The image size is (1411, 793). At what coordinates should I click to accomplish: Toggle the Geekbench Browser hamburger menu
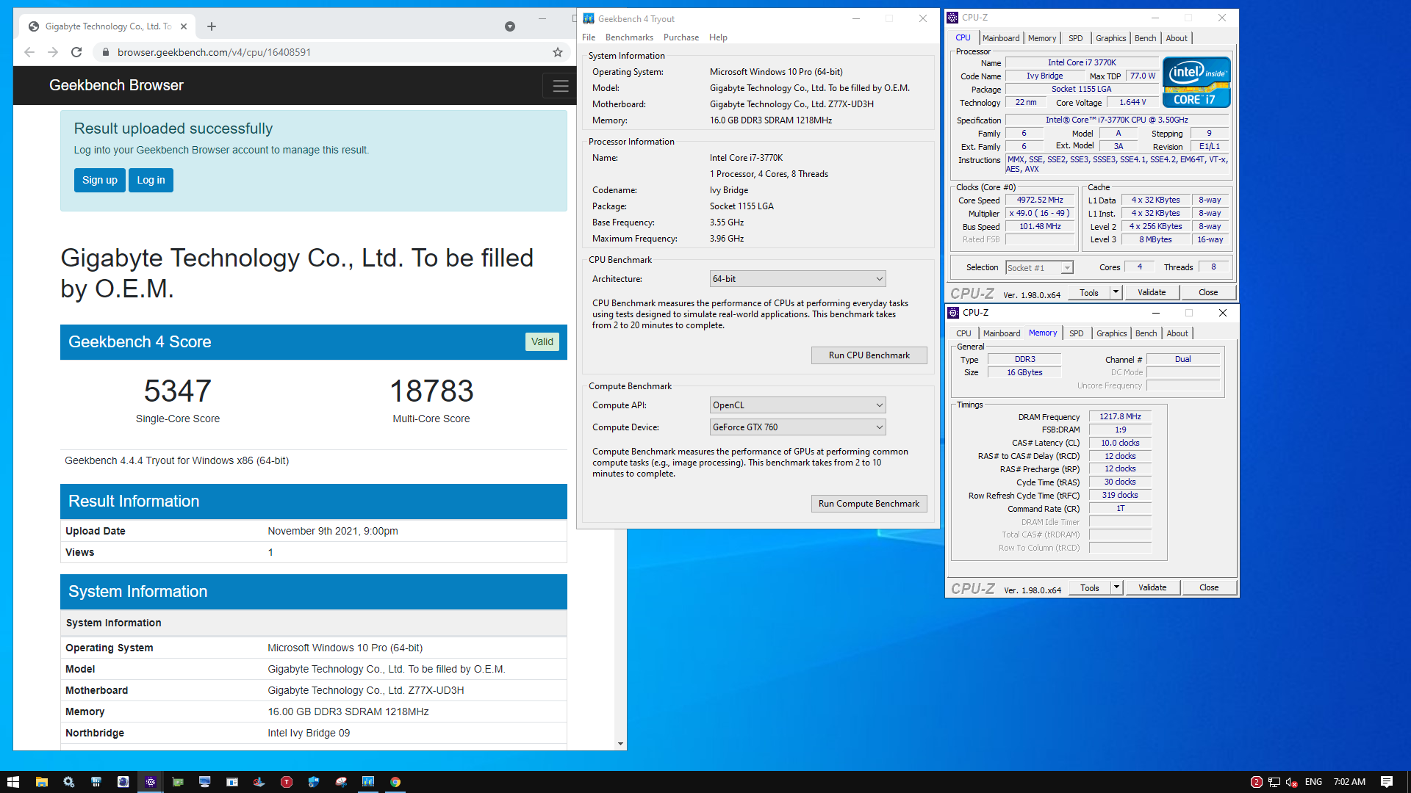[561, 86]
